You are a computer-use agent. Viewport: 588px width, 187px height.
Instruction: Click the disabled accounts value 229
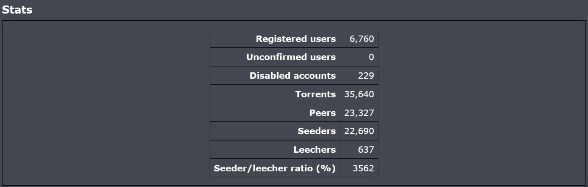coord(366,76)
